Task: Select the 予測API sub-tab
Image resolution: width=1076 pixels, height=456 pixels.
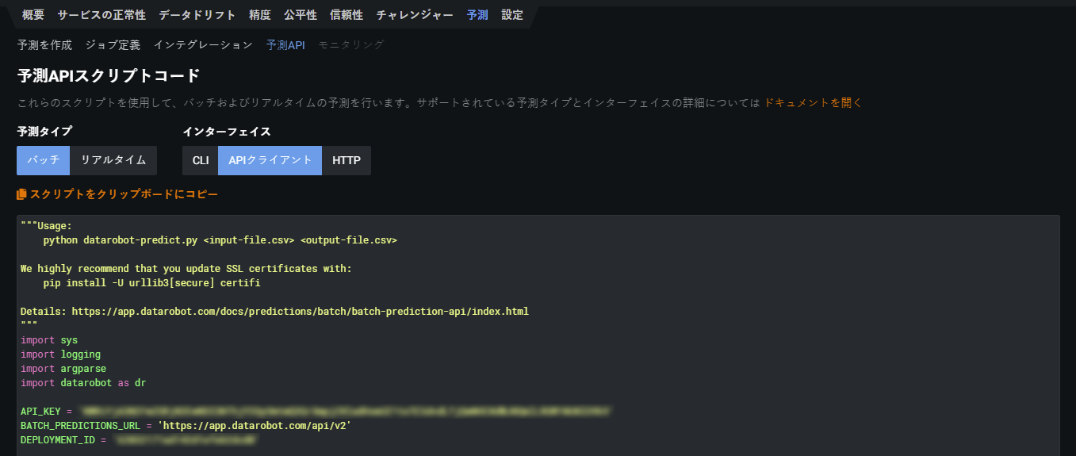Action: tap(285, 44)
